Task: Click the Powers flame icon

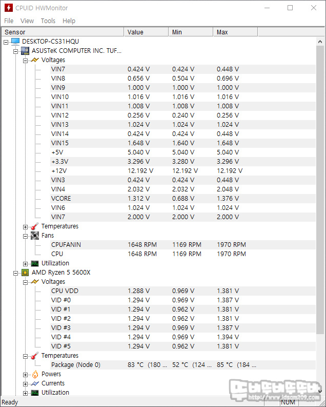Action: [x=35, y=374]
